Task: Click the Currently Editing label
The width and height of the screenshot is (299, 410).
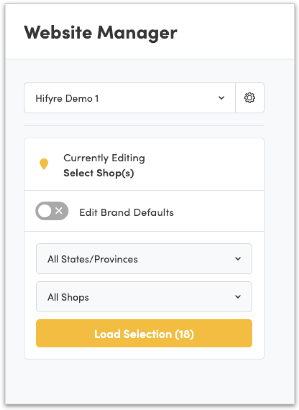Action: click(104, 158)
